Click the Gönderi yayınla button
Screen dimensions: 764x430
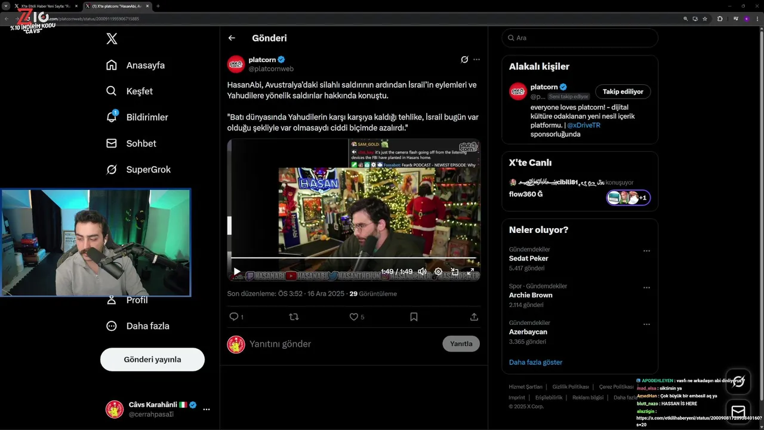click(152, 360)
